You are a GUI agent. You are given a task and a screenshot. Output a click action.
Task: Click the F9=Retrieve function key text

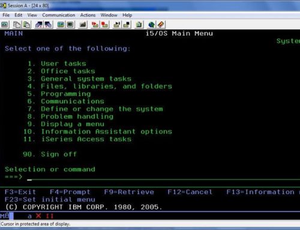coord(129,192)
